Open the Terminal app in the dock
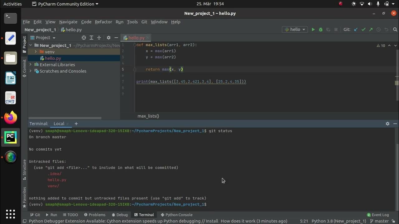Image resolution: width=399 pixels, height=224 pixels. click(10, 18)
